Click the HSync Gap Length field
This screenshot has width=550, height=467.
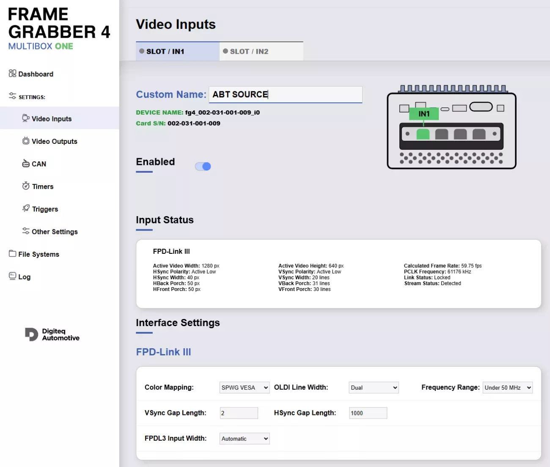368,413
